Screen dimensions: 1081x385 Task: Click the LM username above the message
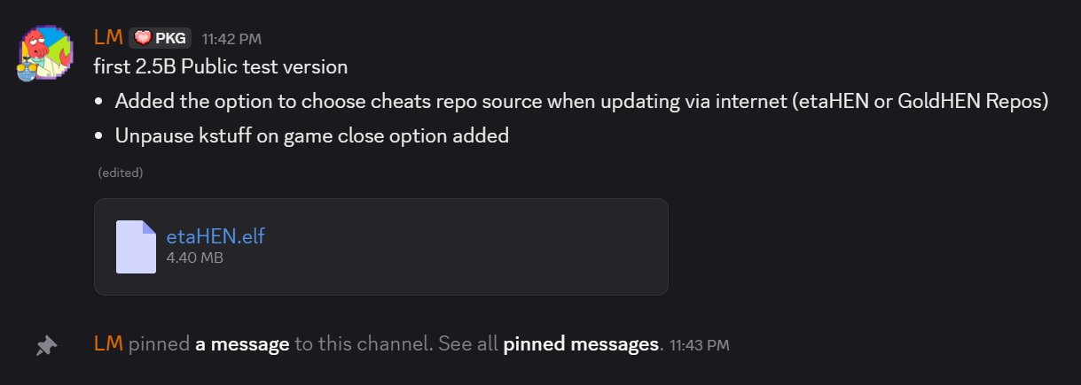point(107,37)
